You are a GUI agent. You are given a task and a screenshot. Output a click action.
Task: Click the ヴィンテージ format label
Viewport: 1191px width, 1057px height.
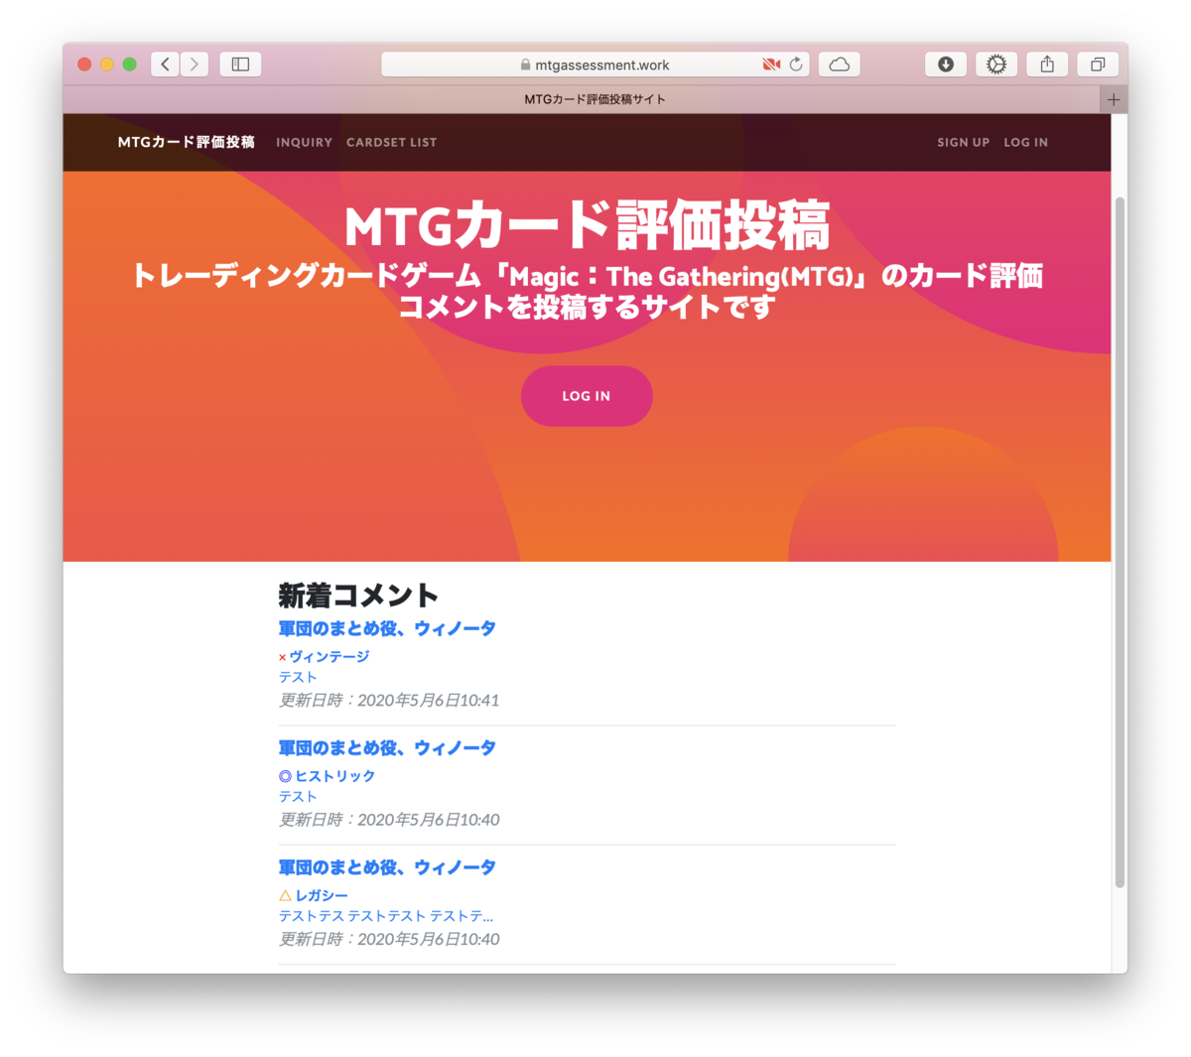(329, 656)
